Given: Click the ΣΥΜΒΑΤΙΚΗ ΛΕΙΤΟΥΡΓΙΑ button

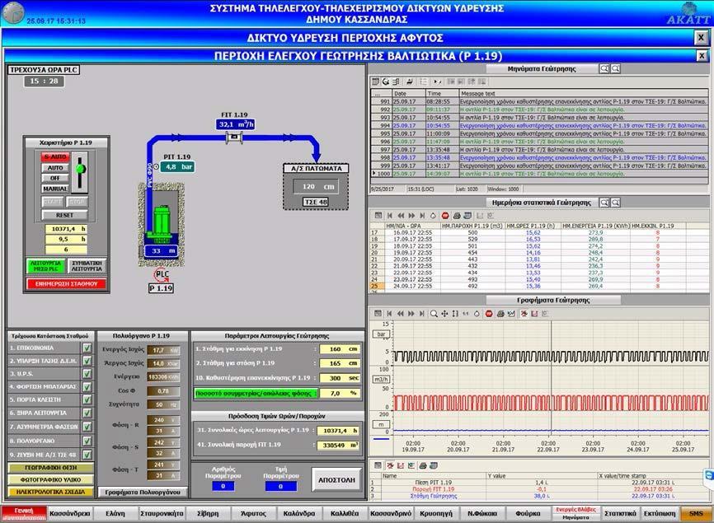Looking at the screenshot, I should click(x=87, y=266).
